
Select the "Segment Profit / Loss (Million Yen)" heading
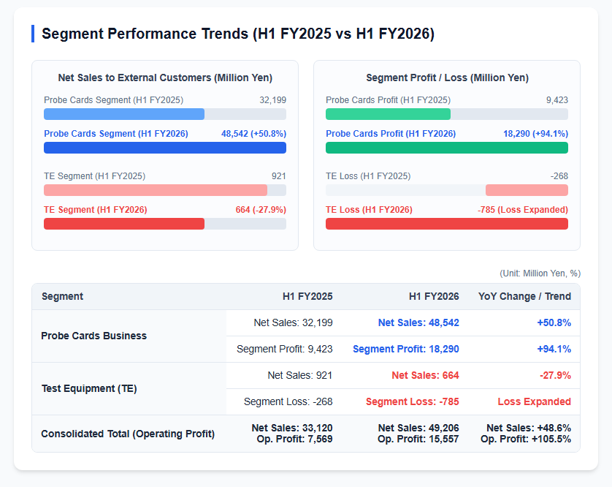pyautogui.click(x=447, y=78)
